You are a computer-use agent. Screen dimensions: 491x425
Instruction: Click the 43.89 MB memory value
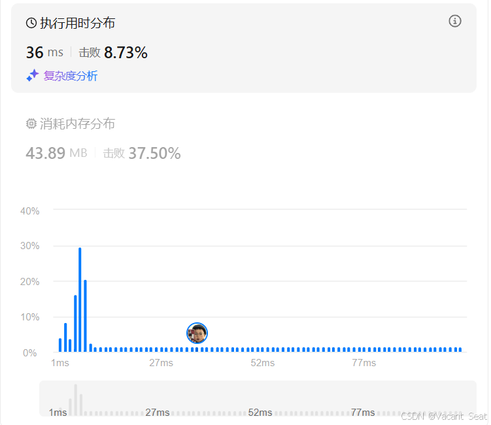pos(56,153)
